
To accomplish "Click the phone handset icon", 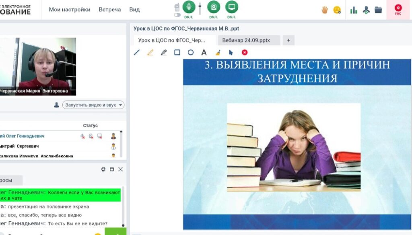I will click(x=177, y=7).
